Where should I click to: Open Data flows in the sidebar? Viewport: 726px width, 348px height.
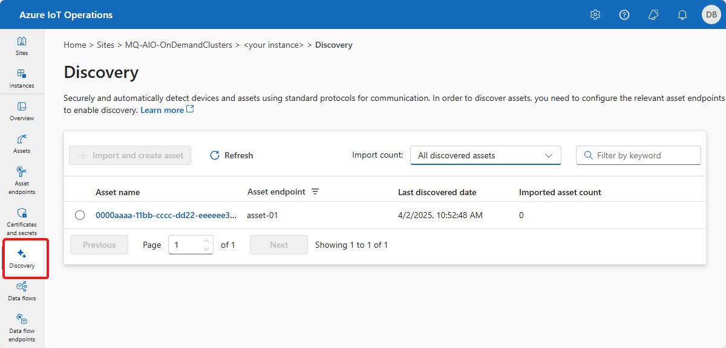[22, 291]
